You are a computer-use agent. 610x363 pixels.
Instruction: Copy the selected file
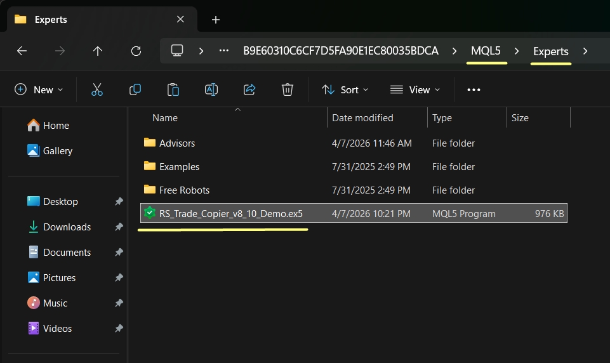(x=135, y=89)
